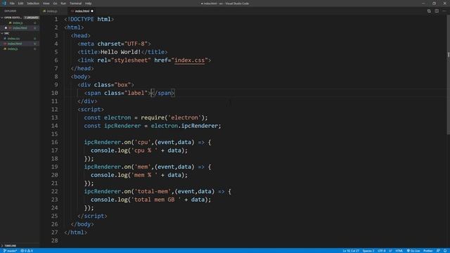Click the 'total-mem' string on line 22
This screenshot has width=450, height=253.
[x=153, y=191]
